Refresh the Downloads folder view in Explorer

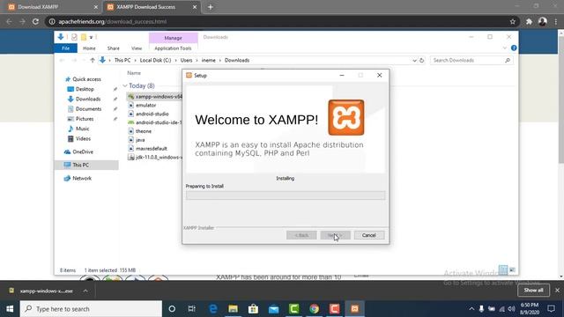tap(422, 61)
